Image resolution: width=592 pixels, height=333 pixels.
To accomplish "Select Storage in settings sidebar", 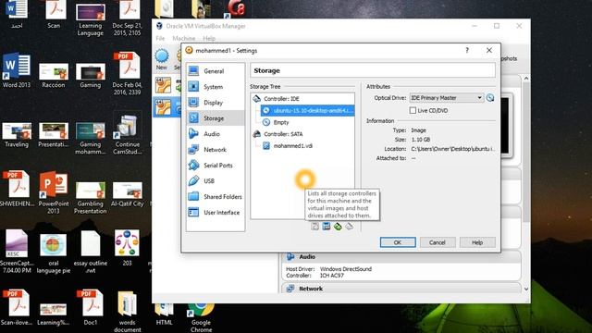I will (216, 118).
